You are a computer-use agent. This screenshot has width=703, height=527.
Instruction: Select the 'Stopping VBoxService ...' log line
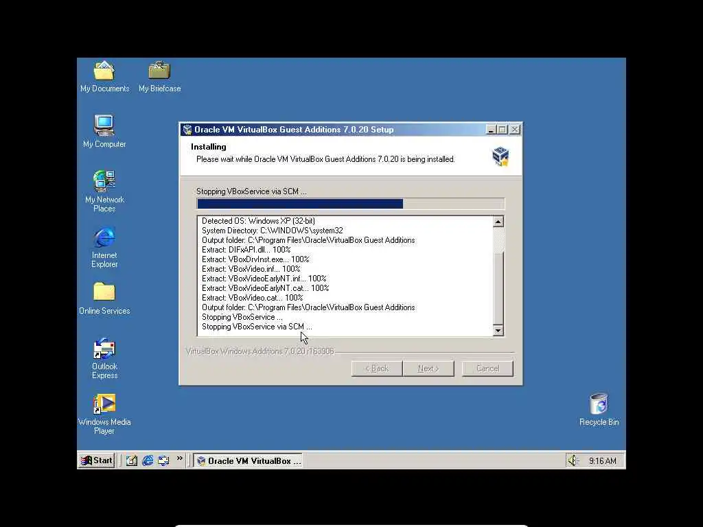click(242, 317)
